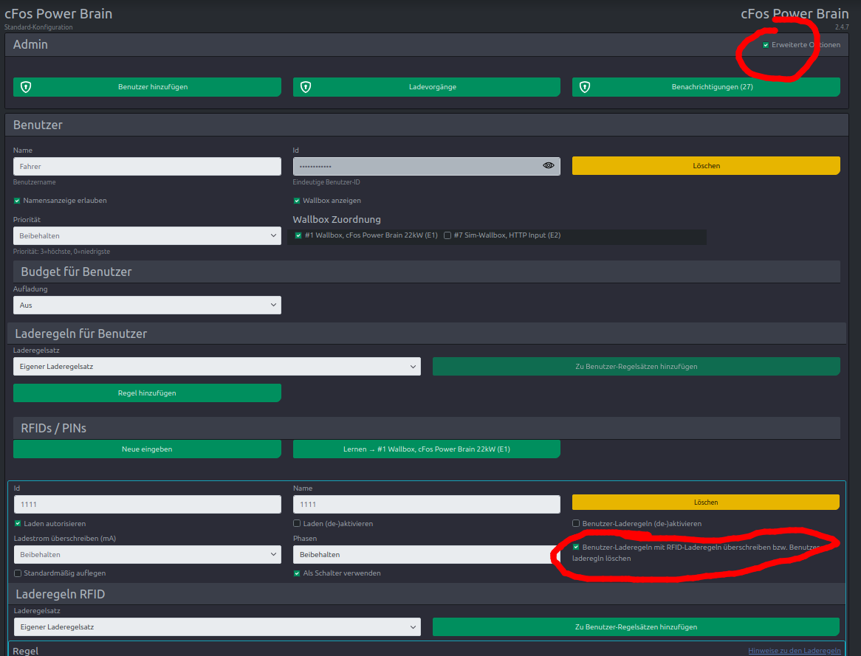Expand the Aufladung budget dropdown

click(147, 305)
